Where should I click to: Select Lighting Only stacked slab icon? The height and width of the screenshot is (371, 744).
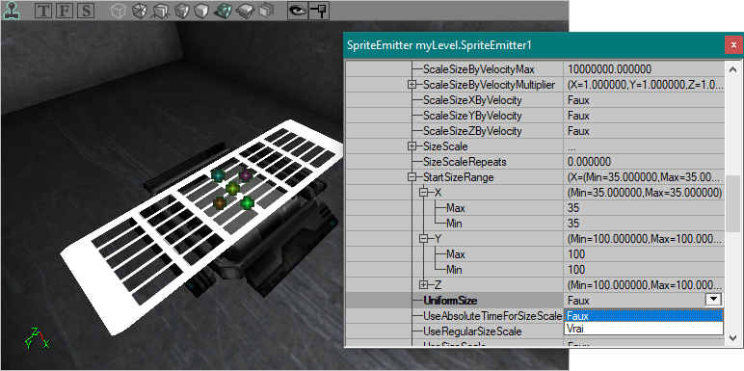point(246,11)
